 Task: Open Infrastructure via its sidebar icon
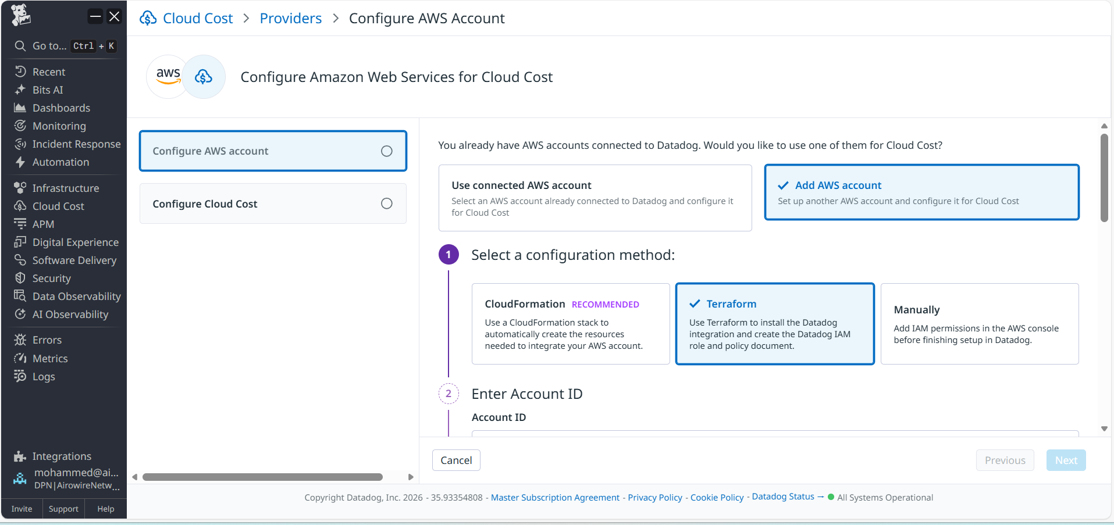tap(20, 188)
